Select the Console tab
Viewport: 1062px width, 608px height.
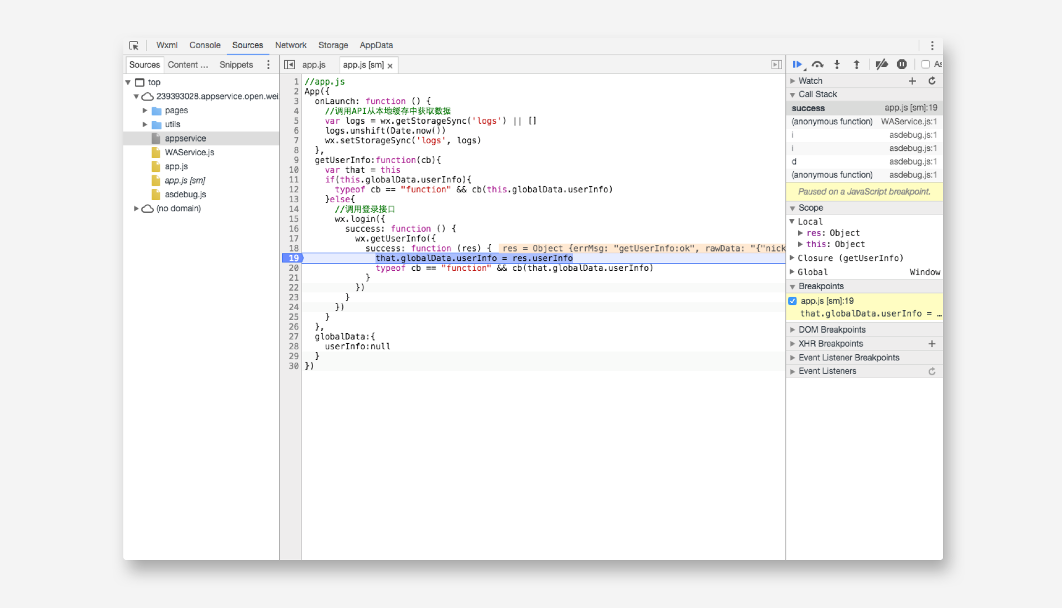tap(203, 45)
